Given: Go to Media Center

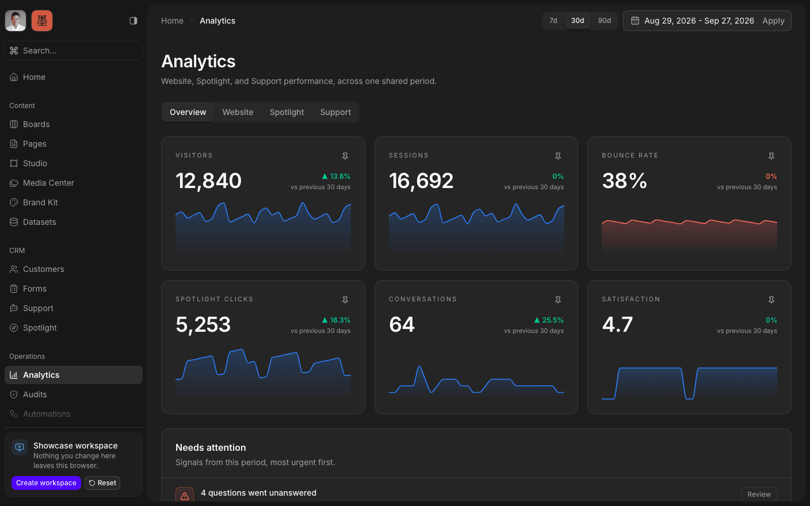Looking at the screenshot, I should tap(74, 183).
